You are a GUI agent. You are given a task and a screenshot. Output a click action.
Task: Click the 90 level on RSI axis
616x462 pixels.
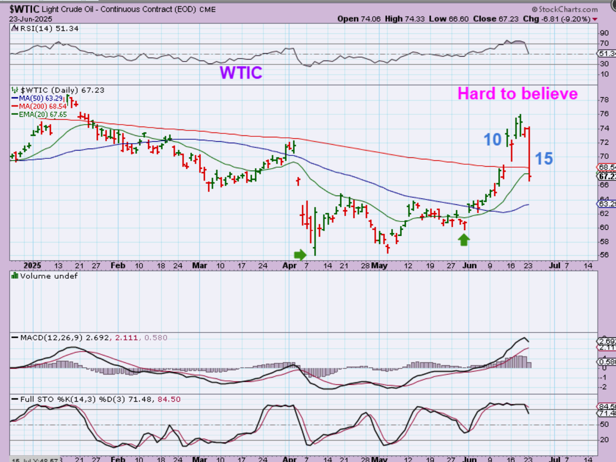point(604,33)
